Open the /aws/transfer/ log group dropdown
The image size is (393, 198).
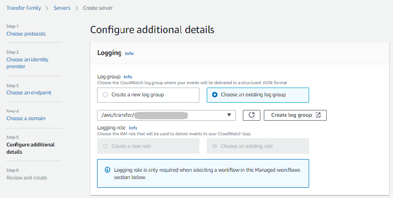(x=166, y=115)
